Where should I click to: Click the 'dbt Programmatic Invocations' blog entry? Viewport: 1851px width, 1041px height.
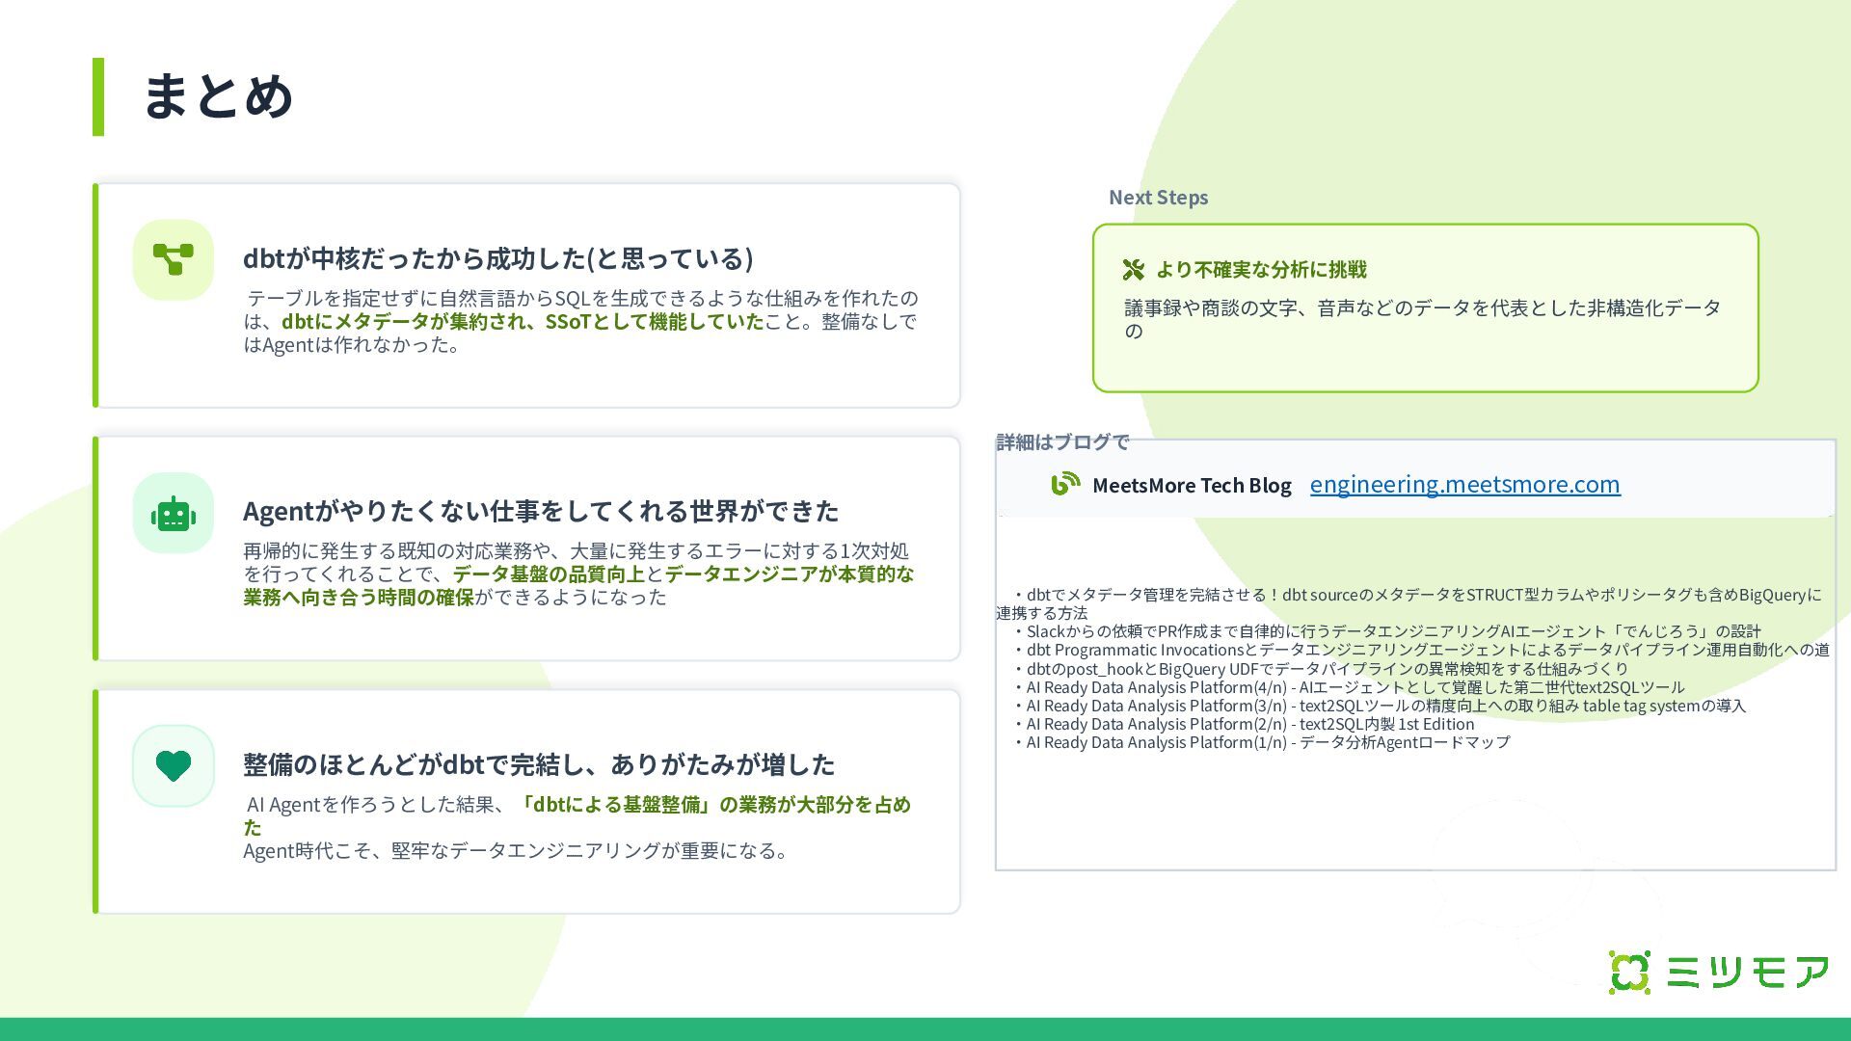(1427, 650)
